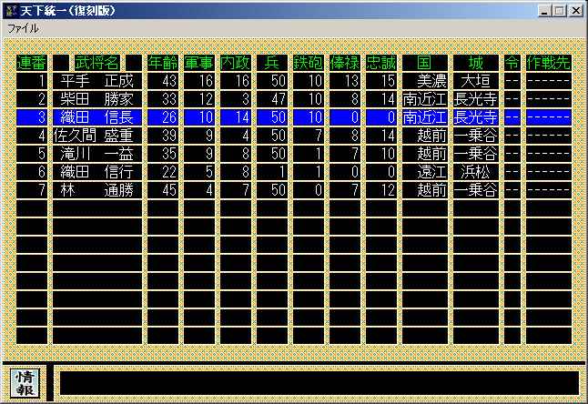Select general 平手 正成

click(97, 81)
